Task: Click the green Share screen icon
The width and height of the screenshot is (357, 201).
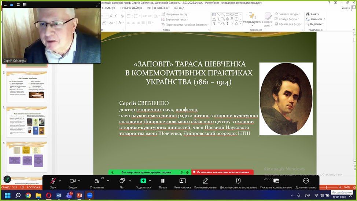Action: click(143, 181)
